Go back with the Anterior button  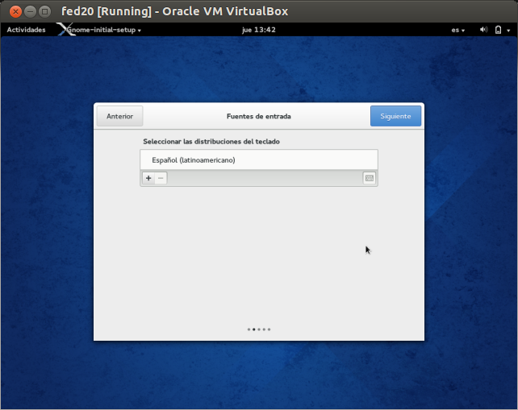[119, 116]
